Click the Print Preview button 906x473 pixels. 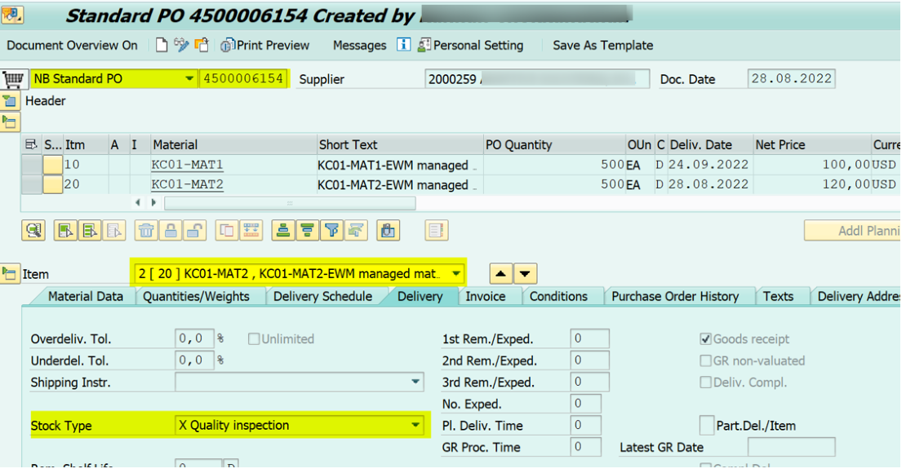click(265, 46)
